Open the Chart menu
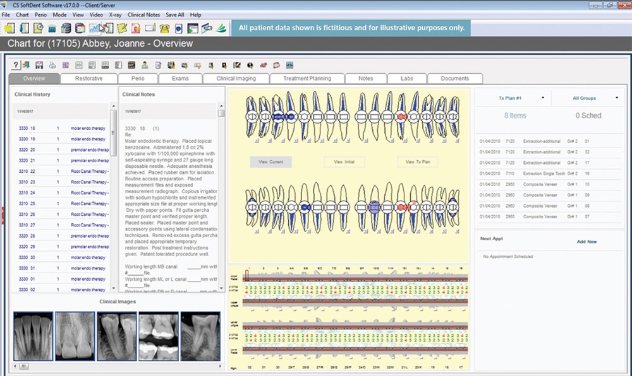The image size is (632, 376). click(x=22, y=15)
